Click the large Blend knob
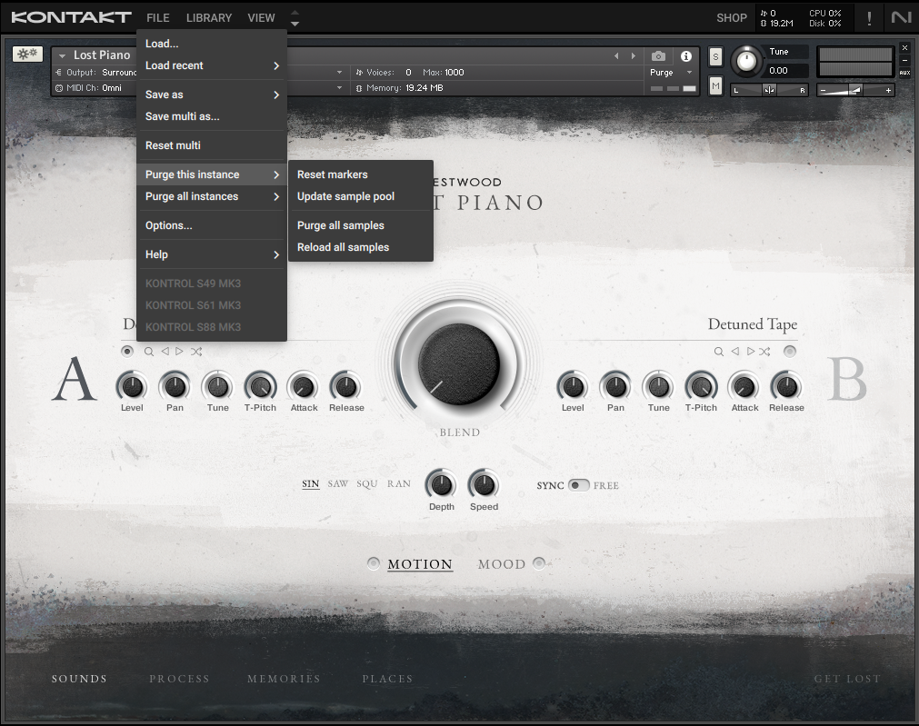 click(x=459, y=364)
